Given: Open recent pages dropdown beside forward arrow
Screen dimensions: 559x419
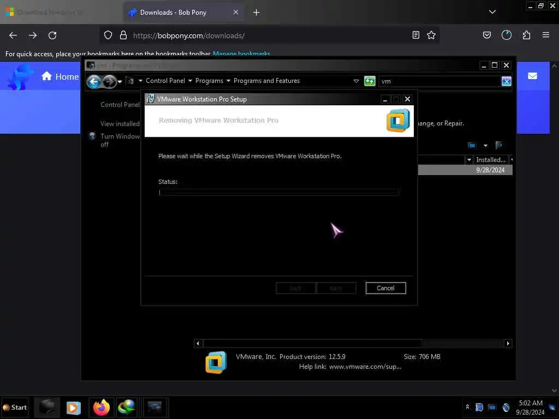Looking at the screenshot, I should tap(120, 82).
